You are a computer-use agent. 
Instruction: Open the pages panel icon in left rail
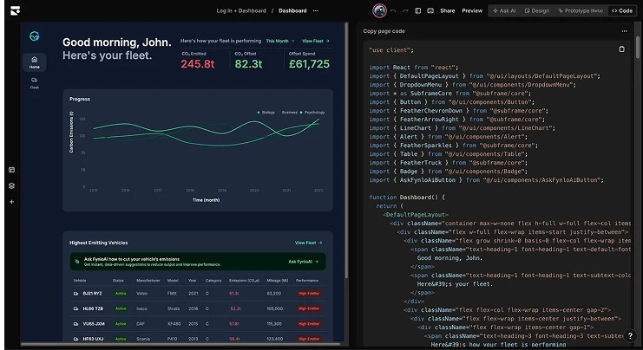11,170
